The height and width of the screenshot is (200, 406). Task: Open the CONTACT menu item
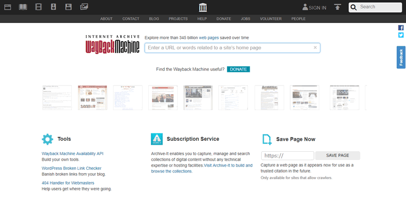[131, 19]
